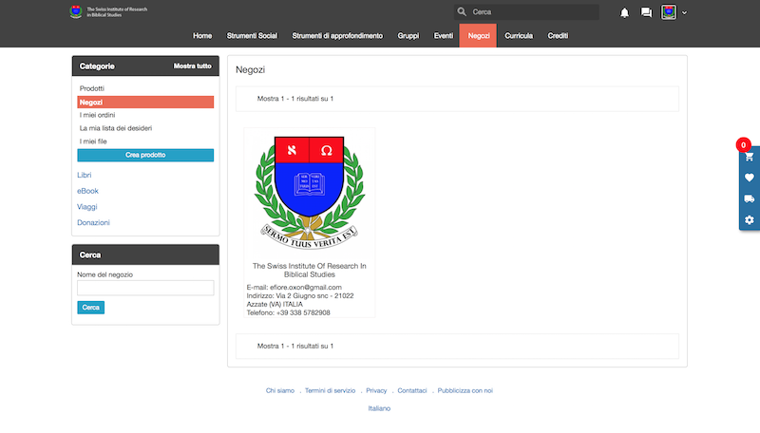Select Prodotti in the category list
This screenshot has width=760, height=433.
click(x=92, y=88)
